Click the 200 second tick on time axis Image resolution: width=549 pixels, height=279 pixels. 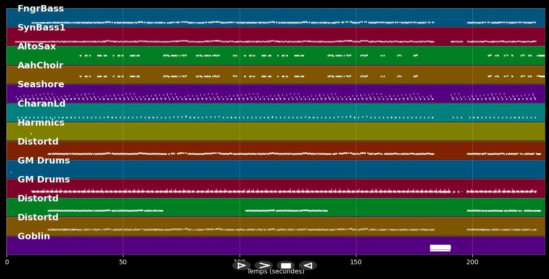click(472, 262)
